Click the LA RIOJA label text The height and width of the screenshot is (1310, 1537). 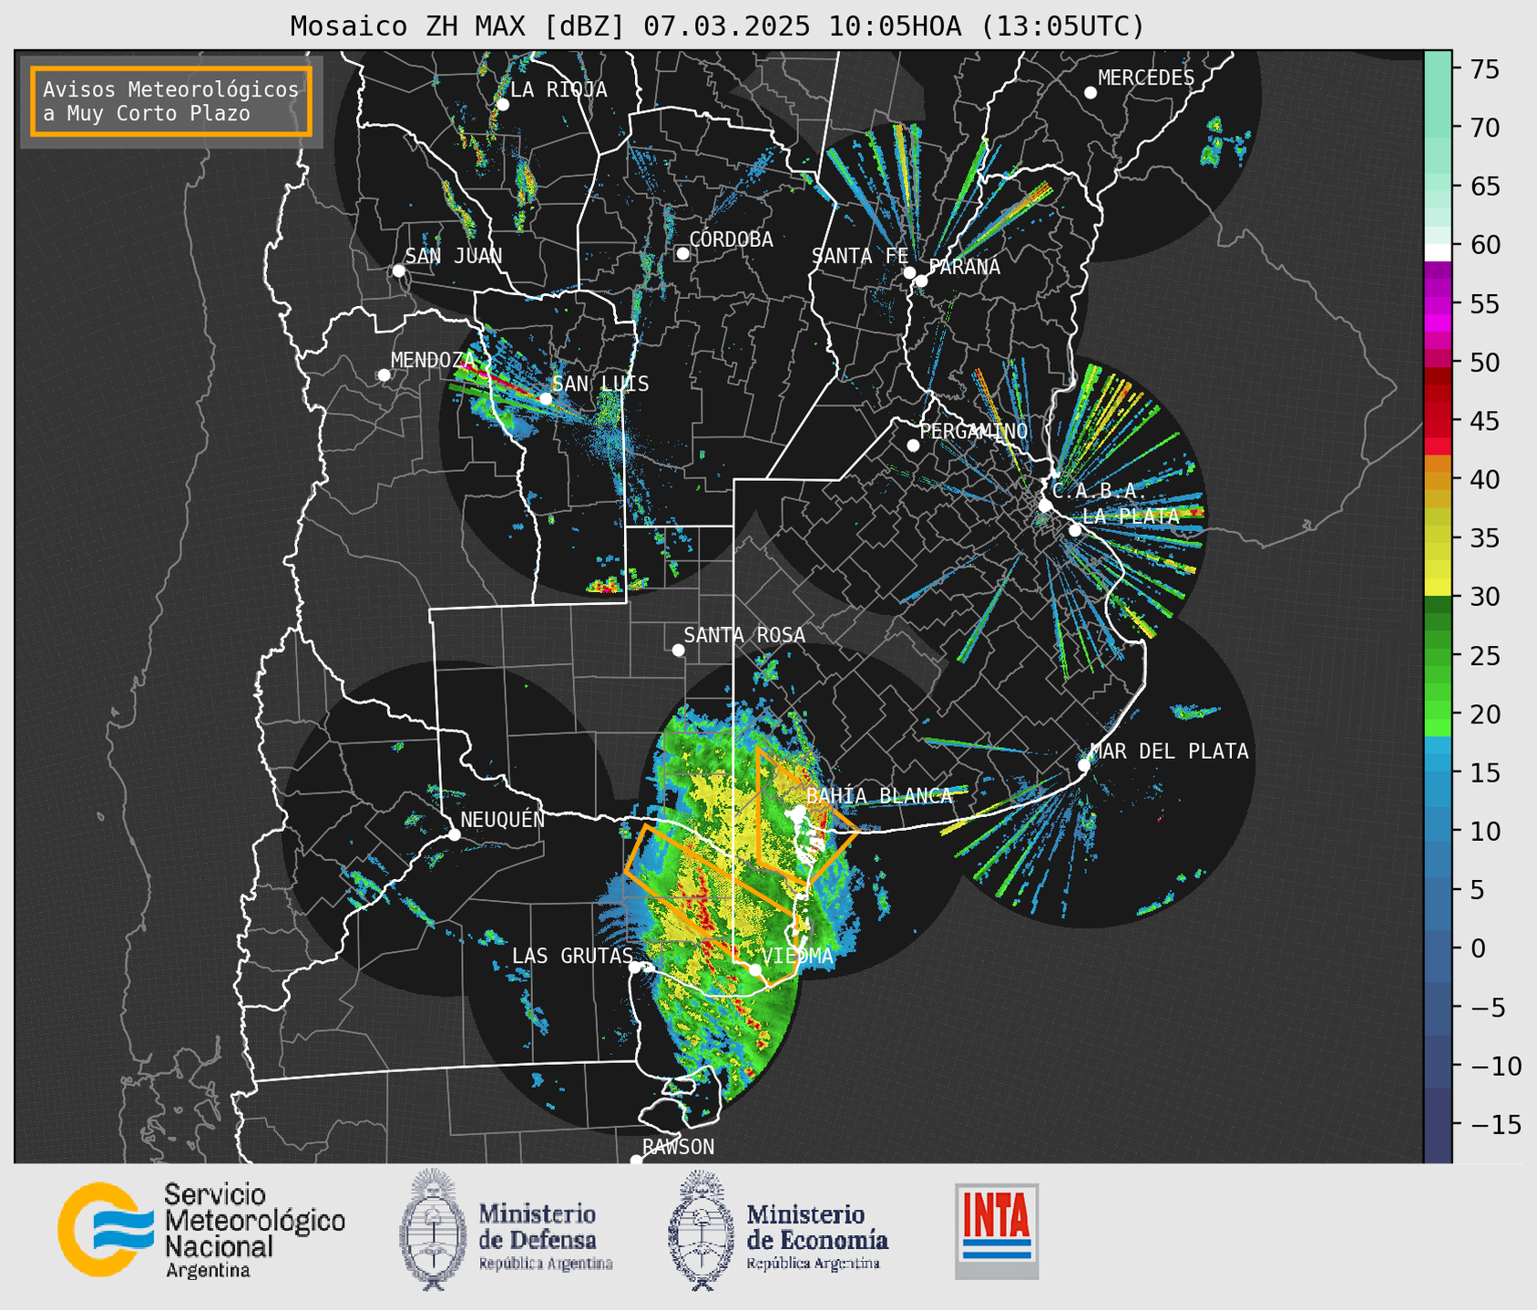[558, 90]
